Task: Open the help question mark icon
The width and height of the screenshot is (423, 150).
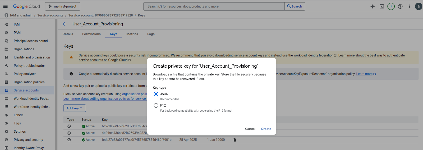Action: pos(400,6)
